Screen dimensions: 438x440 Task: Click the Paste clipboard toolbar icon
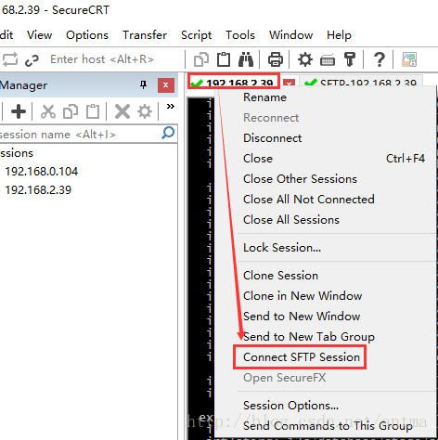(x=224, y=59)
